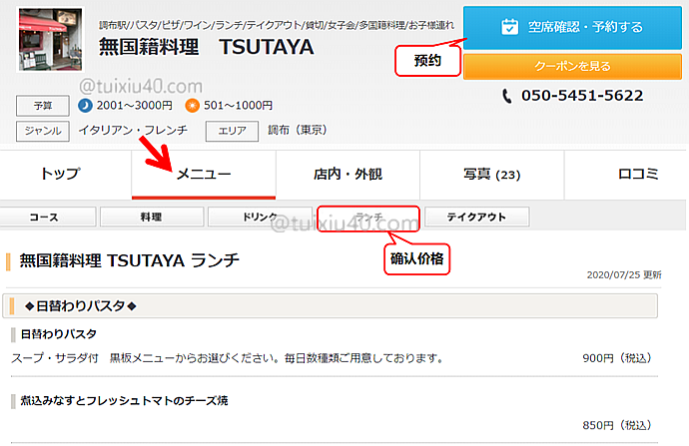
Task: Click the ジャンル label box
Action: click(43, 131)
